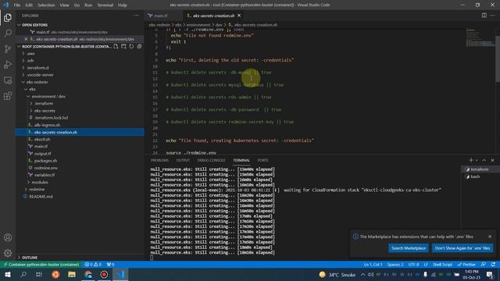
Task: Close eks-secrets-creation.sh in Open Editors list
Action: tap(26, 39)
